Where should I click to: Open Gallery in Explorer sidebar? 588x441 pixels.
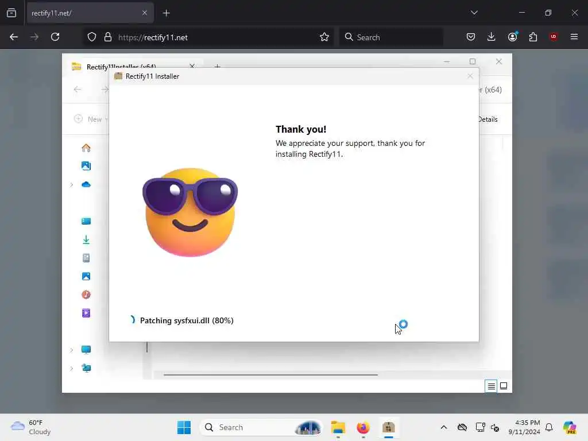(86, 166)
